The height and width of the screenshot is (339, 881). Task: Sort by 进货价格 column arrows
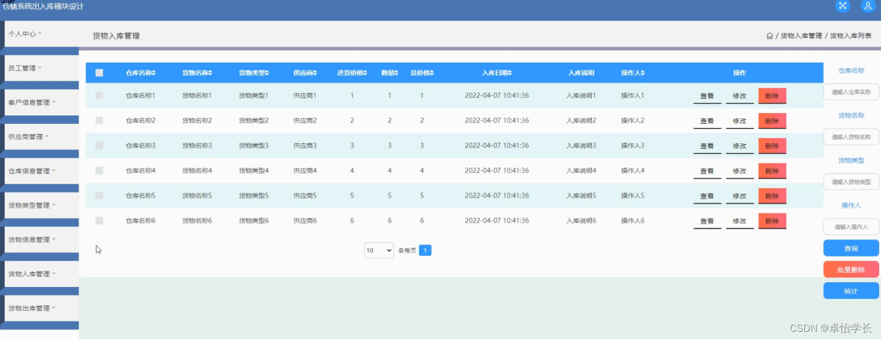pos(365,73)
